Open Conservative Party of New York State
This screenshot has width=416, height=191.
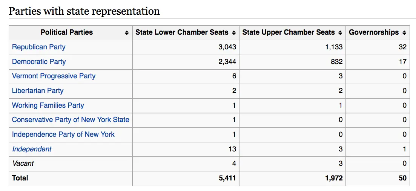point(71,120)
